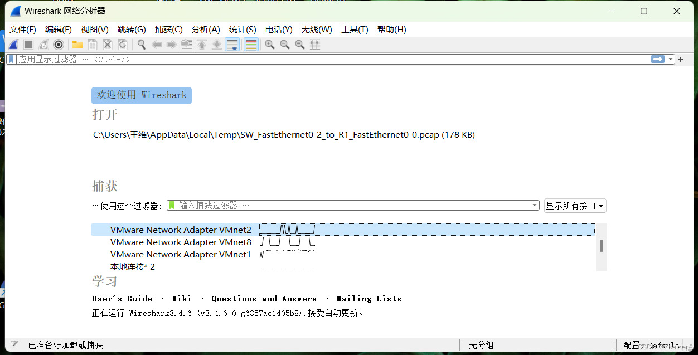698x355 pixels.
Task: Select VMware Network Adapter VMnet1 interface
Action: tap(343, 254)
